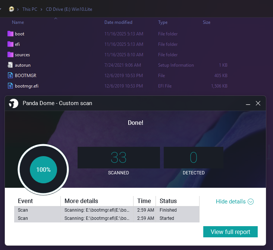Click the 1,506 KB size value
Viewport: 273px width, 250px height.
click(219, 86)
